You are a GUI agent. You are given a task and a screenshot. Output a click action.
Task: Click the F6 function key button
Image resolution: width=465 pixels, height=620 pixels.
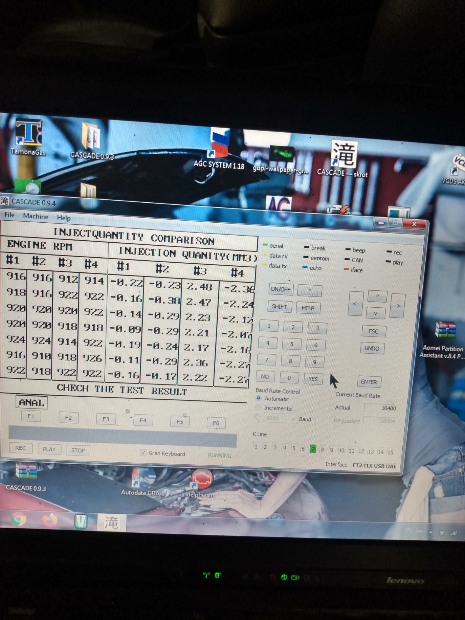tap(216, 423)
